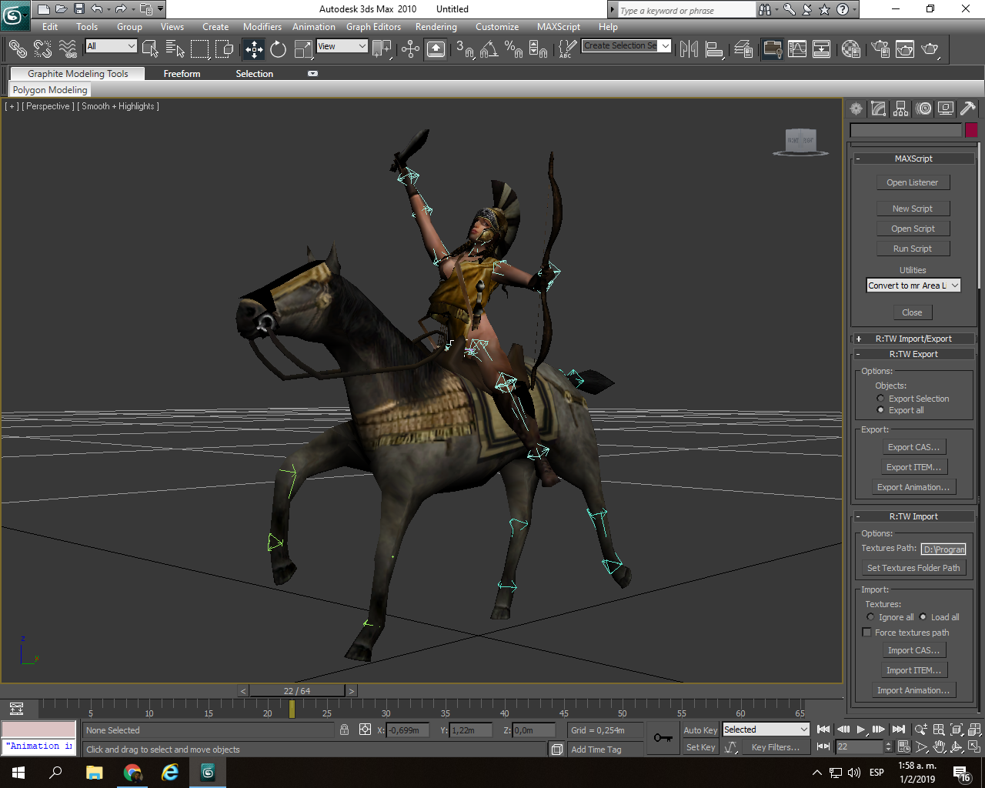Click the Open Listener button
This screenshot has width=985, height=788.
(913, 182)
